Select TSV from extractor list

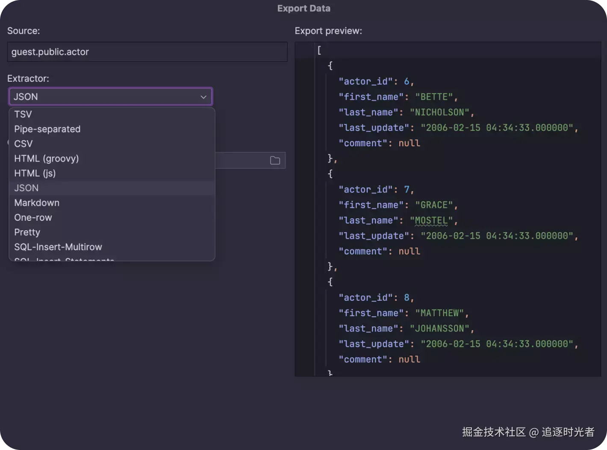click(x=23, y=114)
